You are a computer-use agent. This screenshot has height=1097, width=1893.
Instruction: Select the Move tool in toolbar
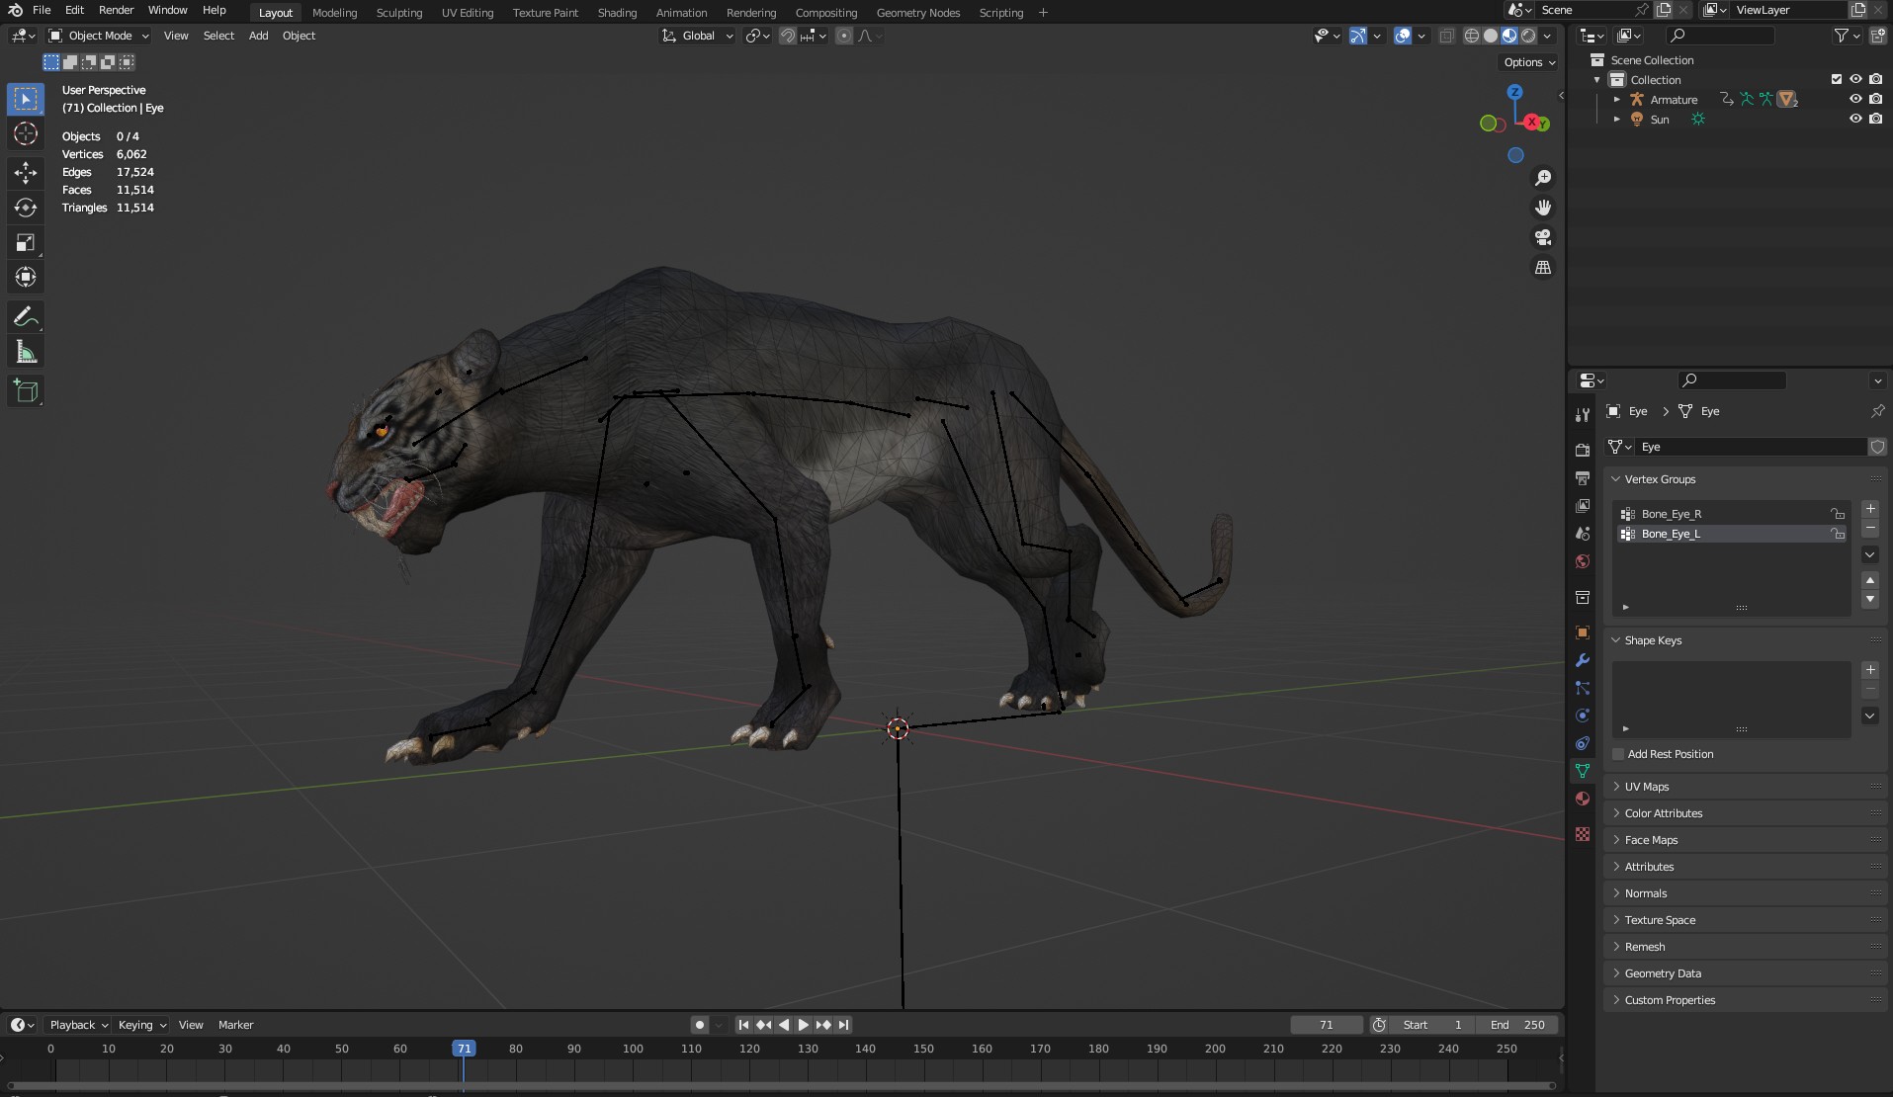click(x=26, y=172)
